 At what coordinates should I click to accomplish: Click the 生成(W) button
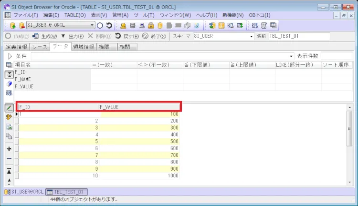(x=45, y=36)
